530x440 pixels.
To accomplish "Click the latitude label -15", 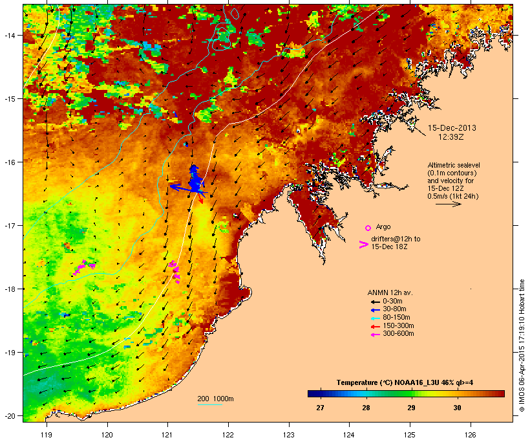I will (x=9, y=99).
